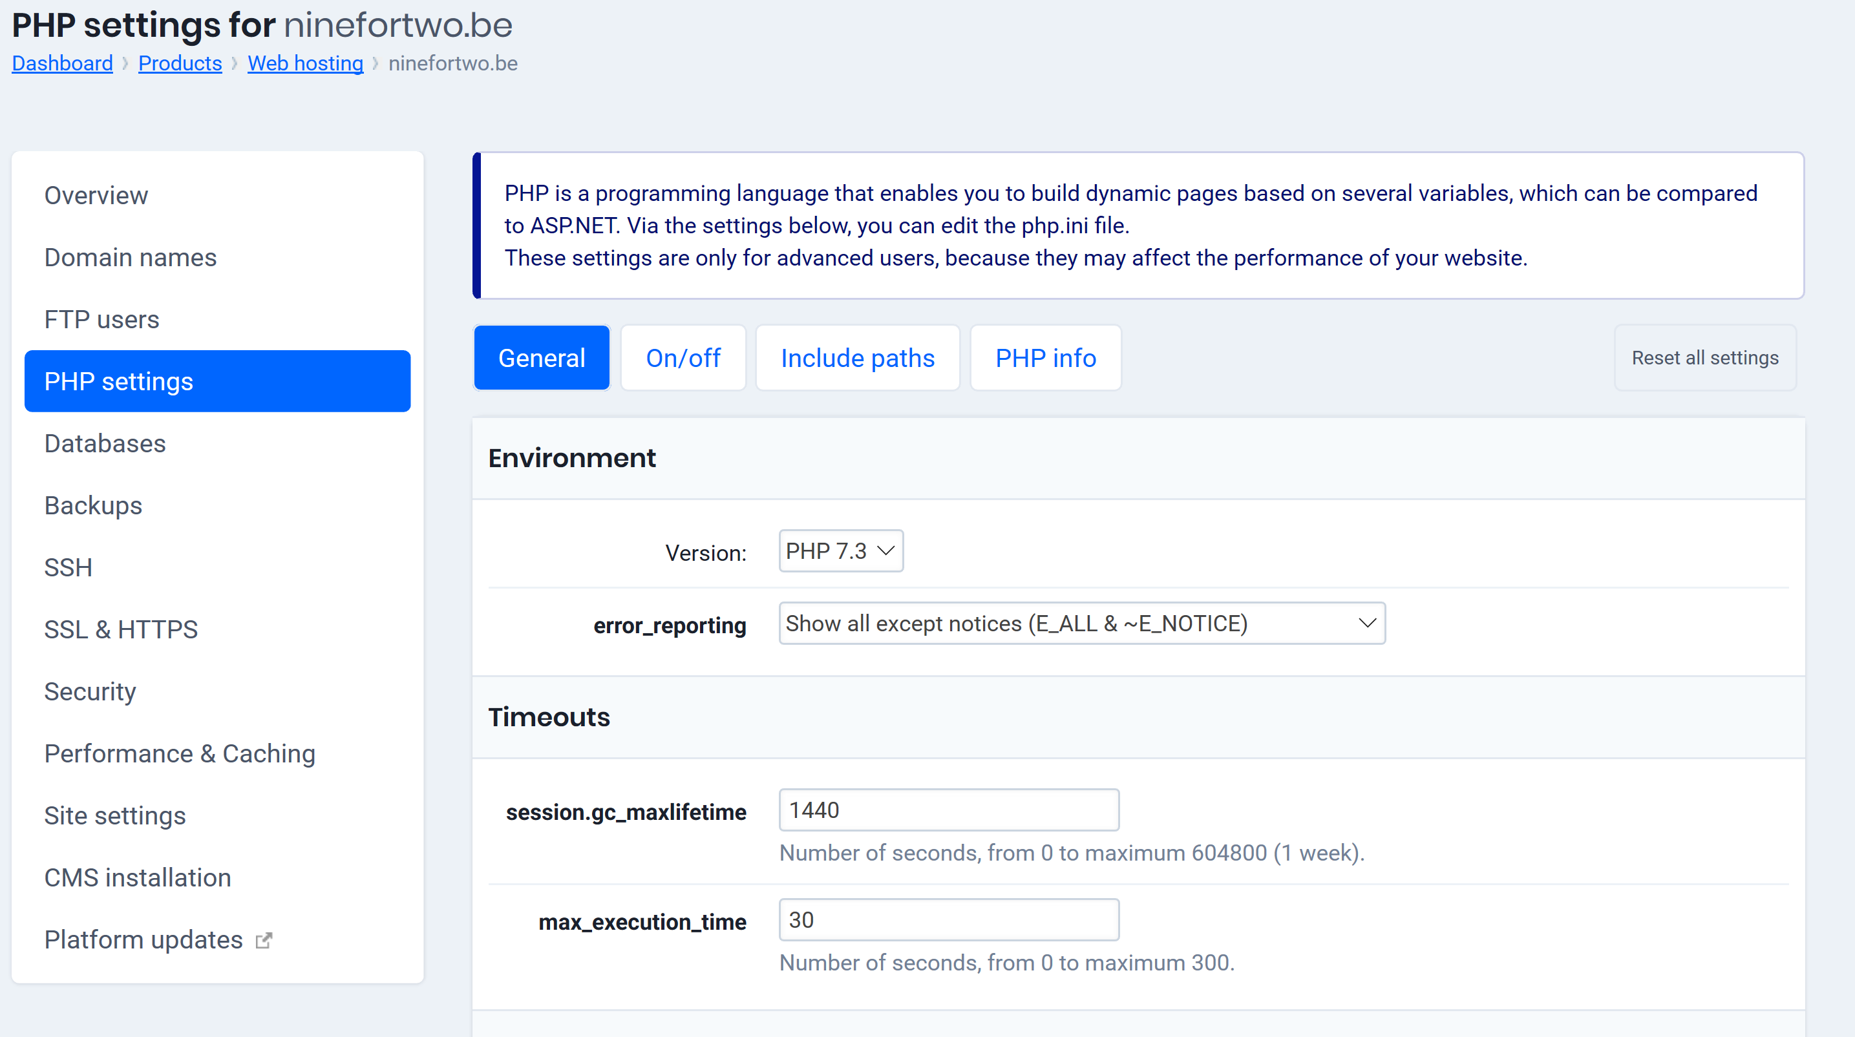The height and width of the screenshot is (1037, 1855).
Task: Open the Security section
Action: click(90, 691)
